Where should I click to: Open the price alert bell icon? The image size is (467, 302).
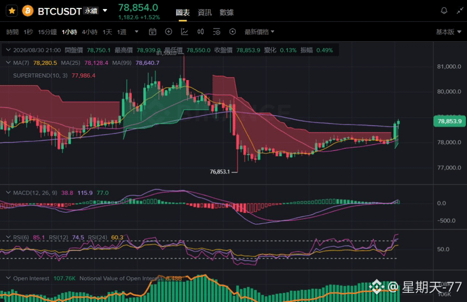pyautogui.click(x=444, y=11)
